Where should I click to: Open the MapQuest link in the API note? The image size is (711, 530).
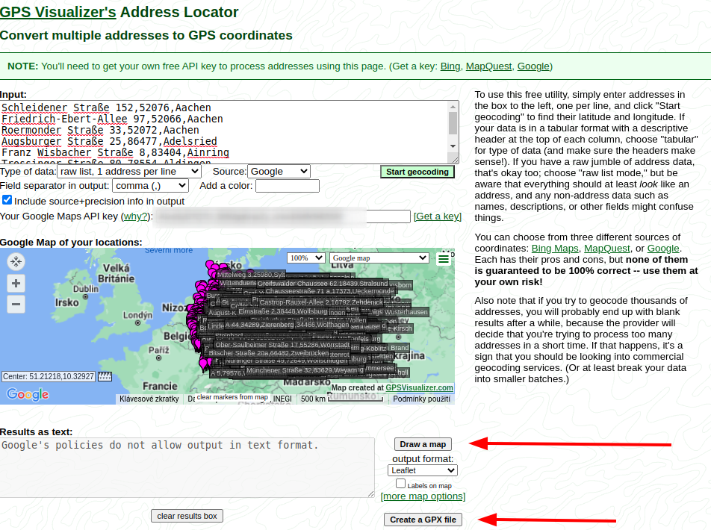[x=488, y=66]
